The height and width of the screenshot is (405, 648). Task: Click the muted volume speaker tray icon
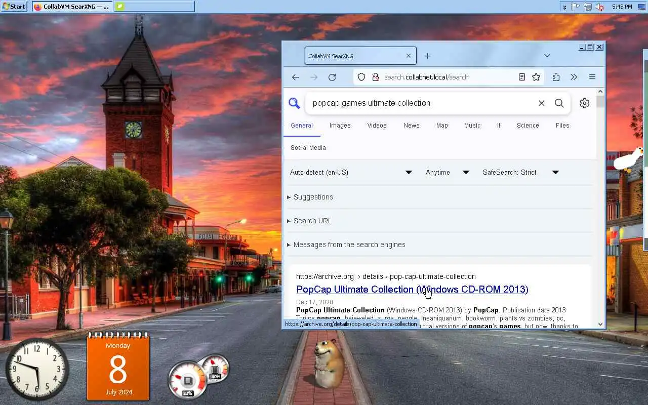pyautogui.click(x=600, y=7)
